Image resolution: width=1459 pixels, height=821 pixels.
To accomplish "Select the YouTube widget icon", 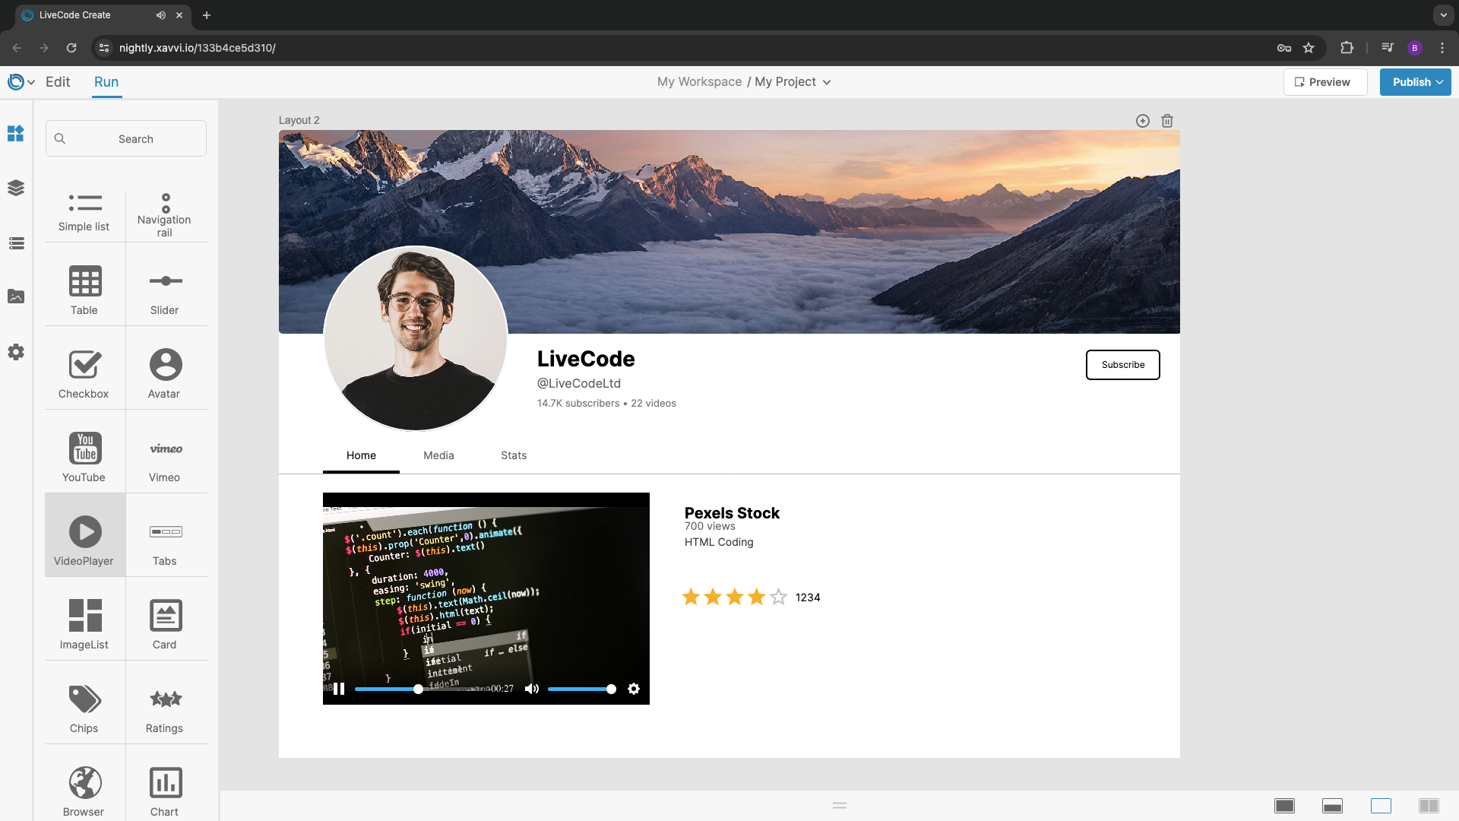I will [x=84, y=449].
